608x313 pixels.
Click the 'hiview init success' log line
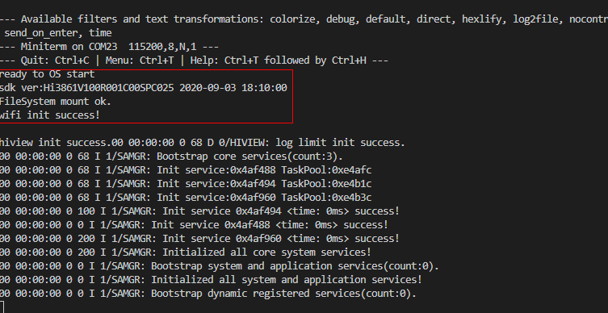coord(203,143)
